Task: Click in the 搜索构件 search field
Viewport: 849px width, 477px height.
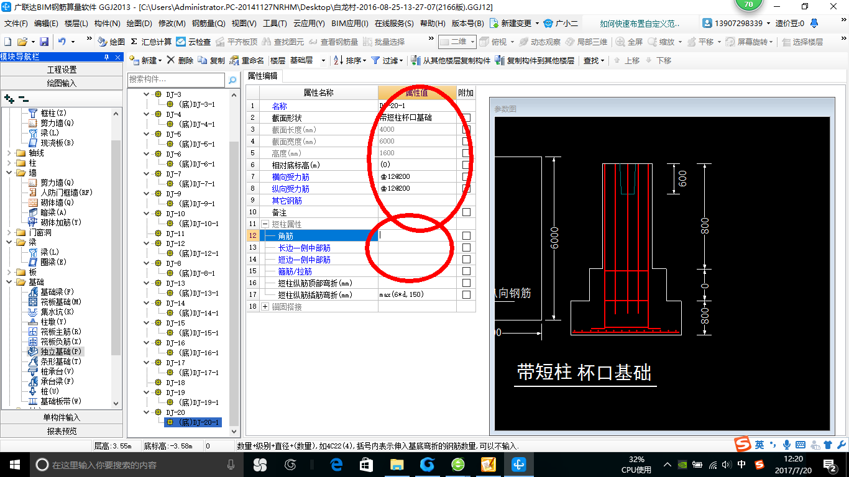Action: (176, 80)
